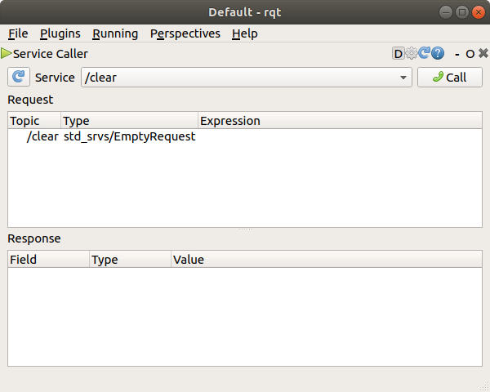
Task: Open the Perspectives menu
Action: tap(185, 33)
